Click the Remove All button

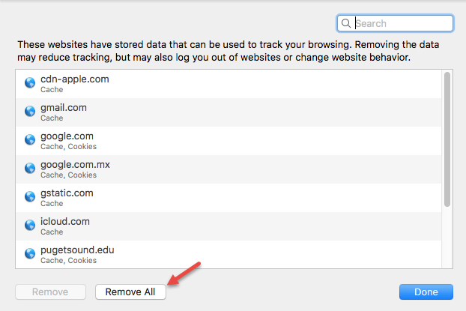point(130,292)
